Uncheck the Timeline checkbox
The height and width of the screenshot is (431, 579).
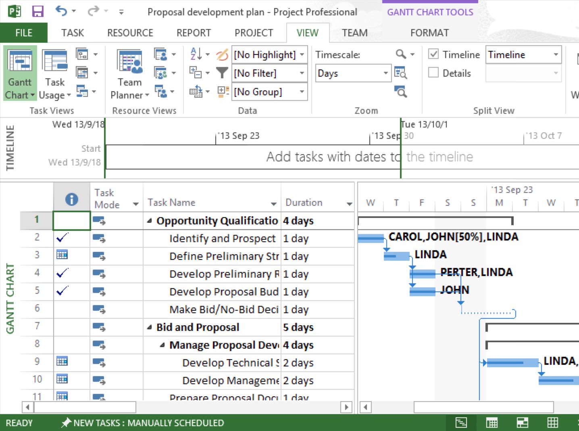pos(433,54)
